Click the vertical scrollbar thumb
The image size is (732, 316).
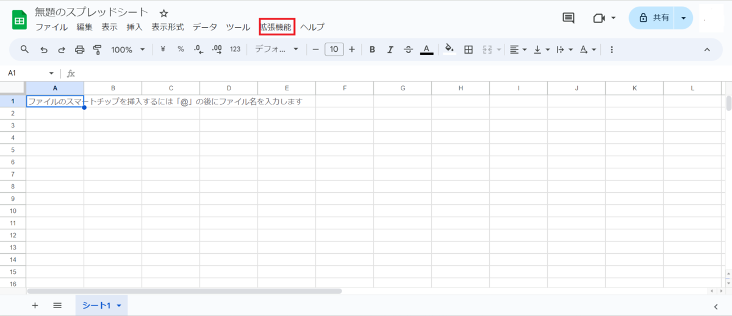(728, 103)
